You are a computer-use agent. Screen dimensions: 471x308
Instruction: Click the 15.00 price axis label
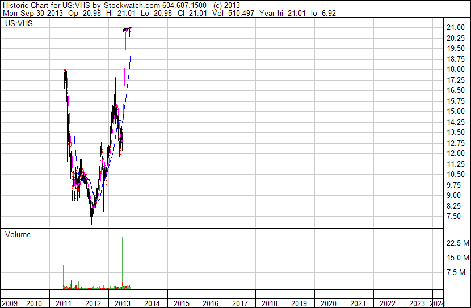(x=456, y=111)
